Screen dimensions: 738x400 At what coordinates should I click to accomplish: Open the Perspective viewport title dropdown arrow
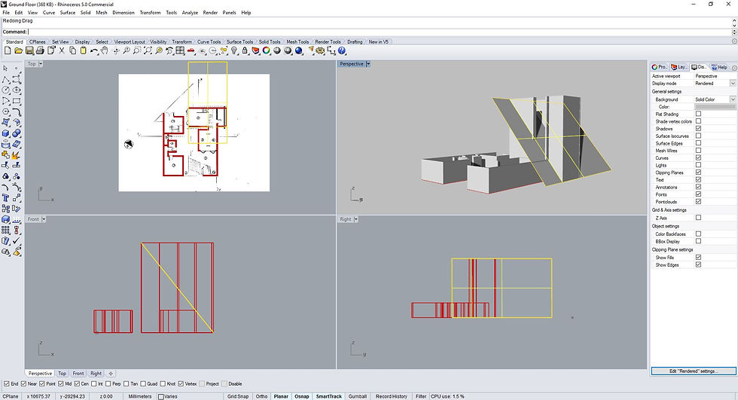[x=368, y=63]
